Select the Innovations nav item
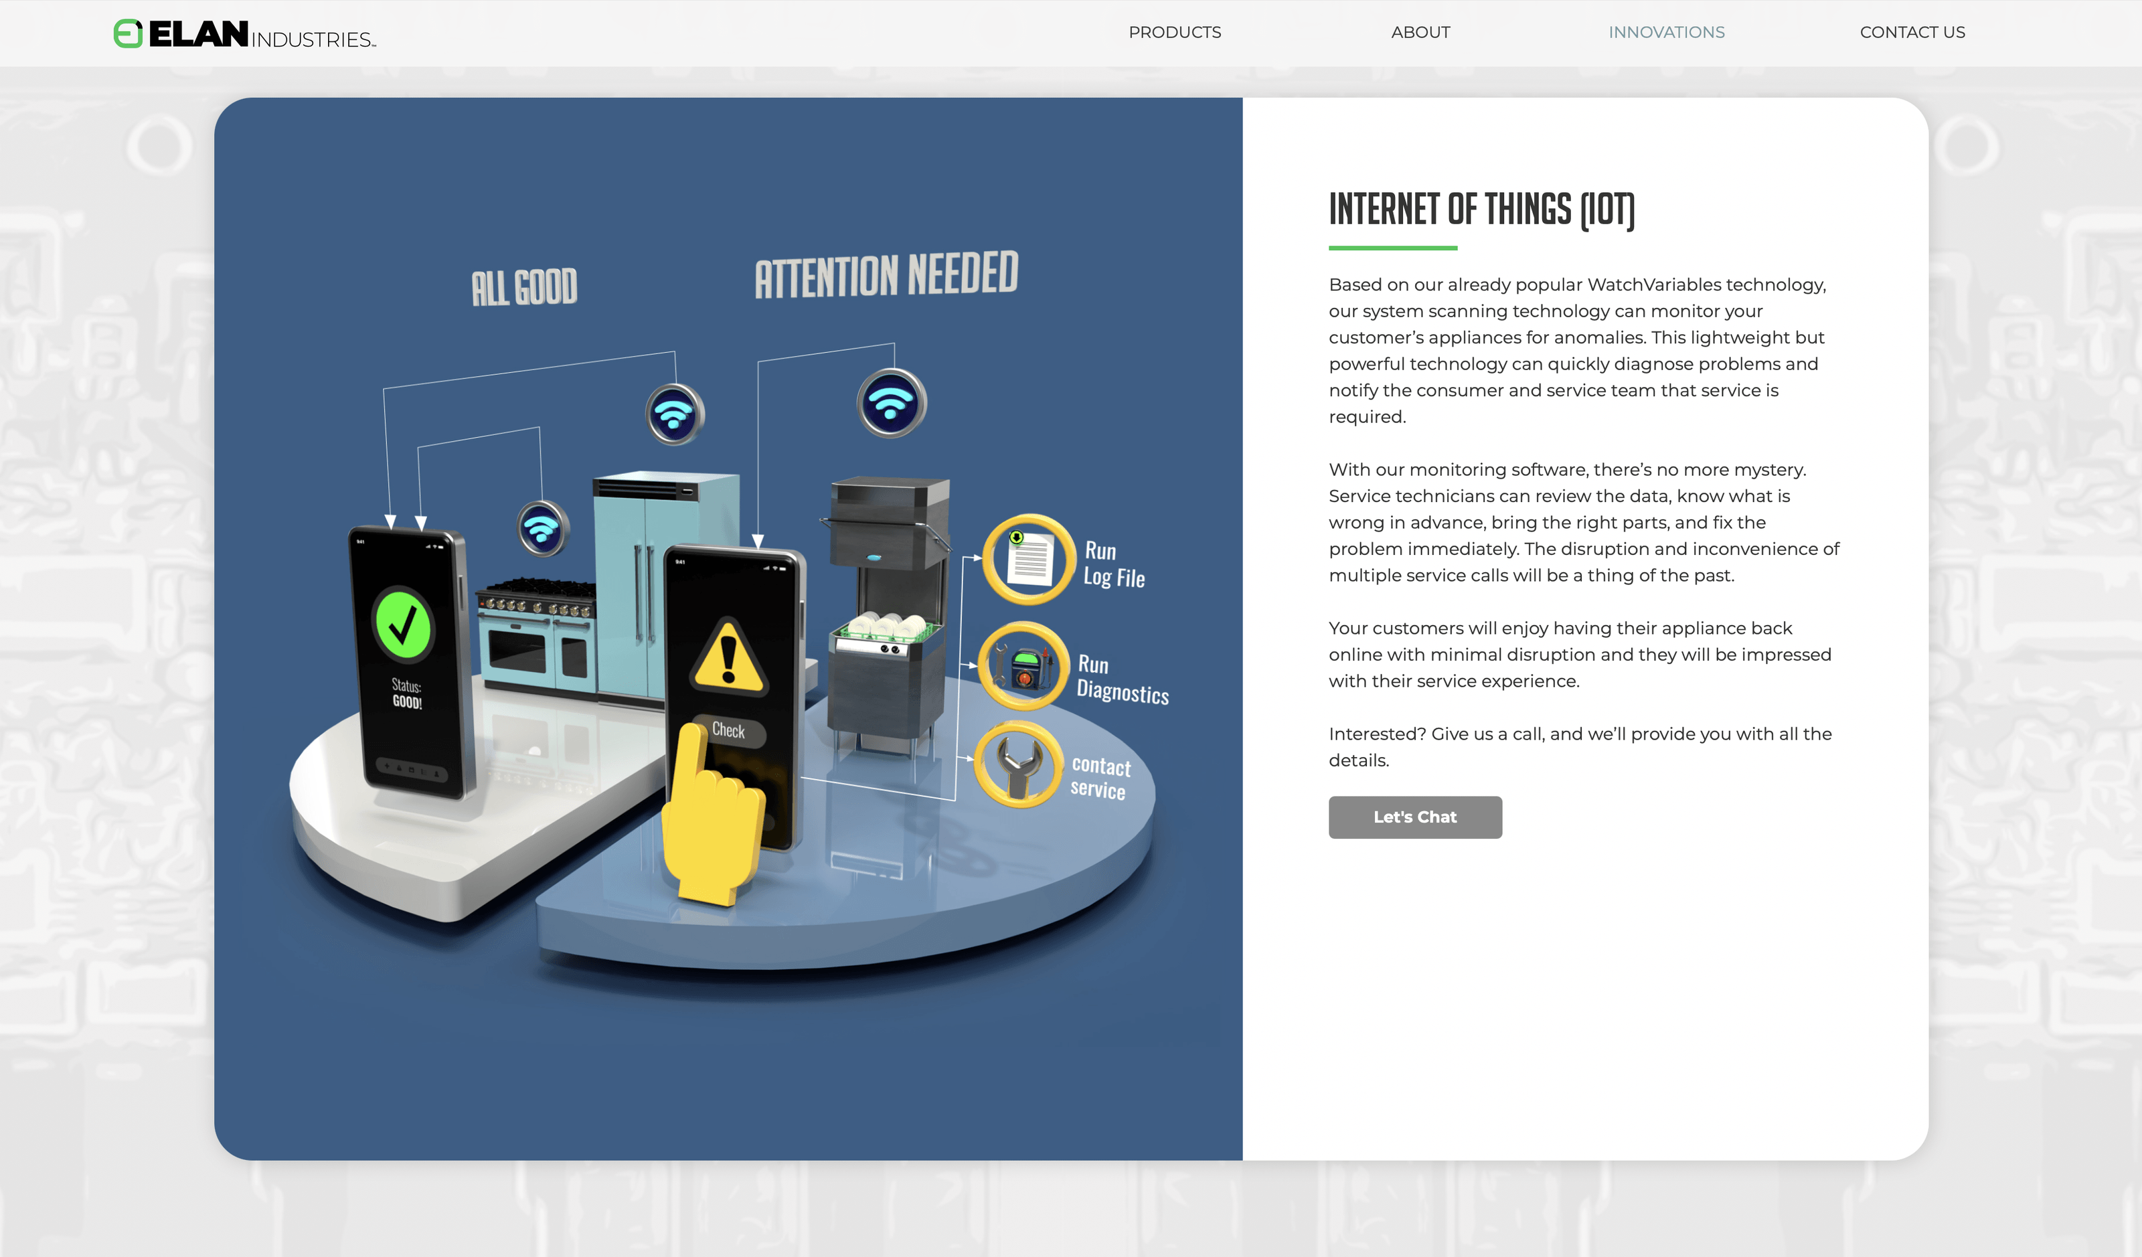 1665,32
